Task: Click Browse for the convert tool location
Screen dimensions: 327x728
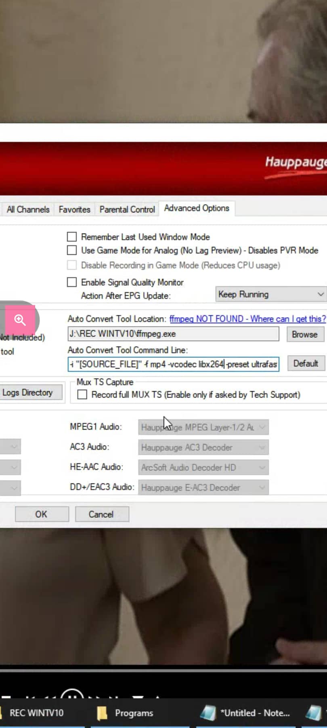Action: [305, 334]
